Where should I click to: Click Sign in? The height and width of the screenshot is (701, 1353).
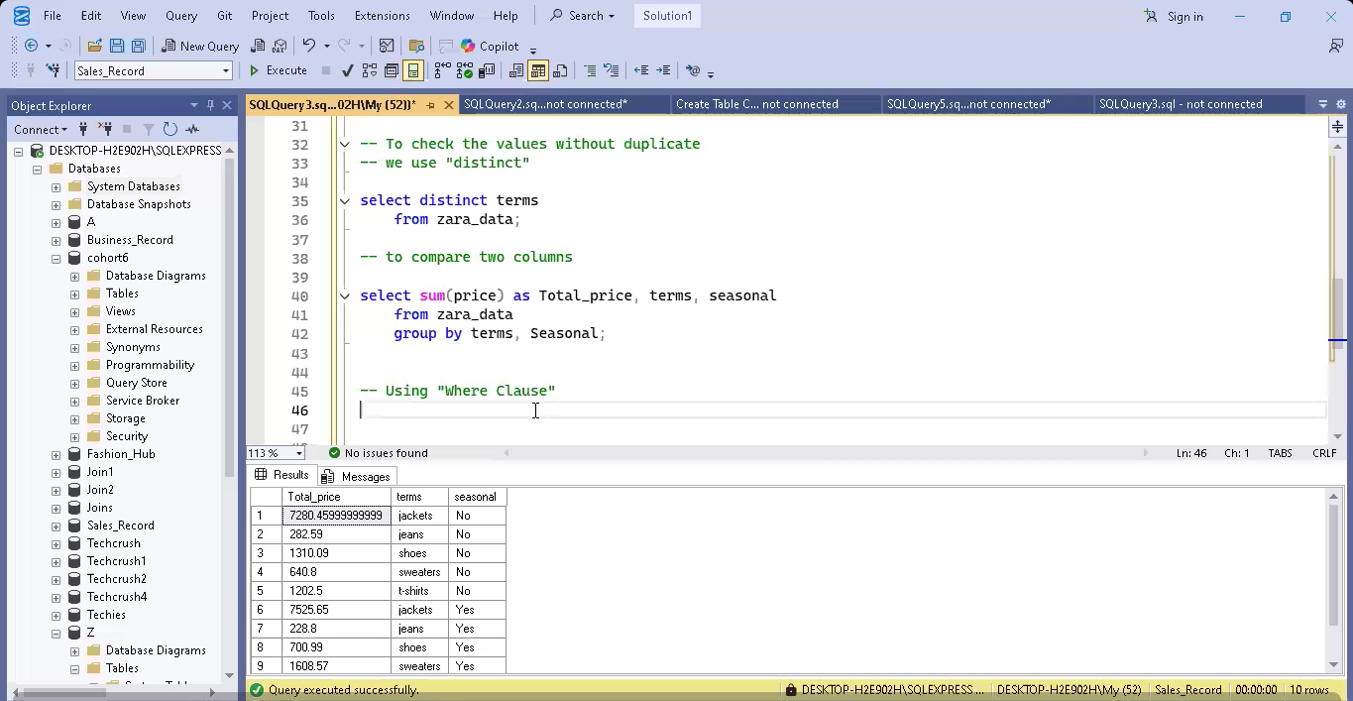tap(1174, 16)
